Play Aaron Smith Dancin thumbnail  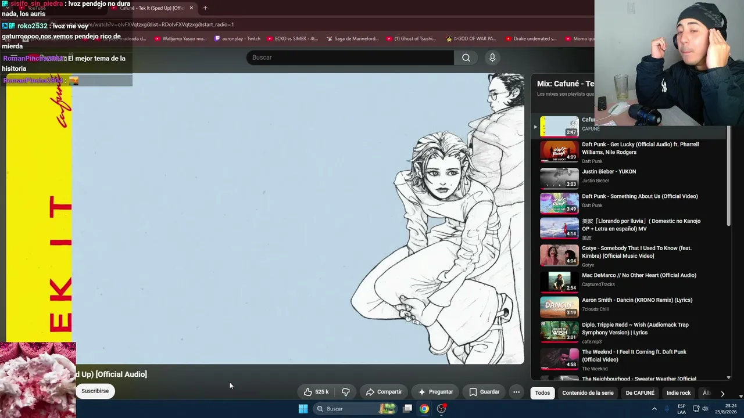coord(559,307)
